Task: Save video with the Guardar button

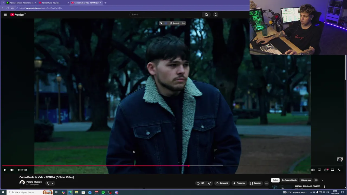Action: (x=255, y=183)
